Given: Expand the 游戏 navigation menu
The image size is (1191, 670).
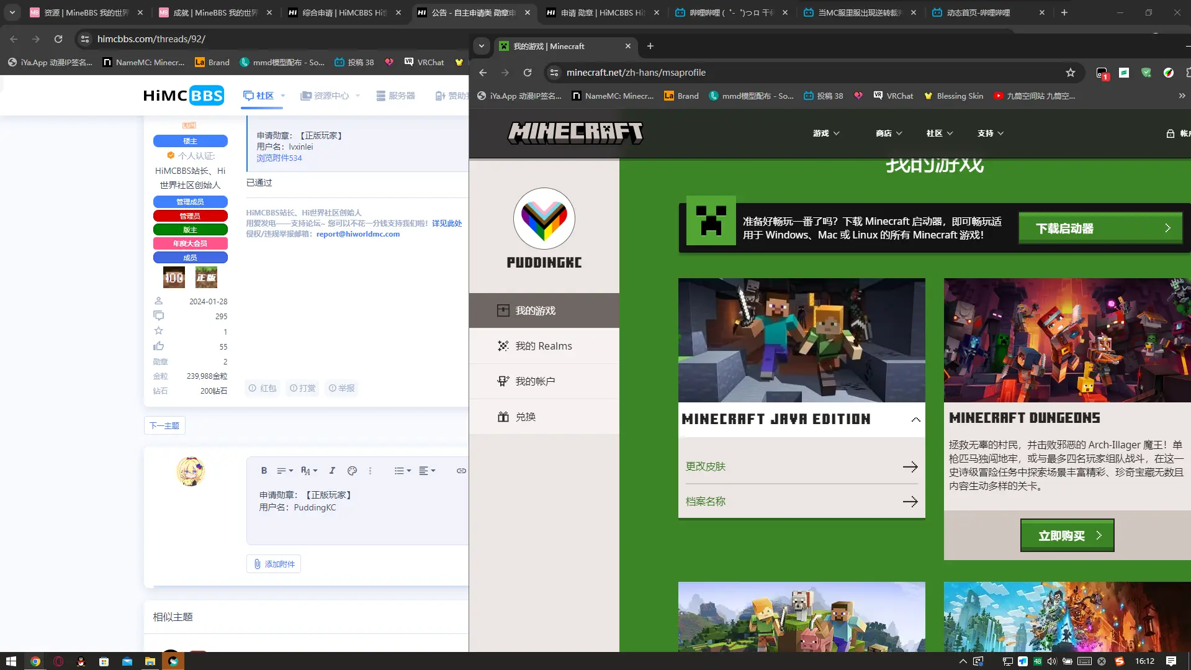Looking at the screenshot, I should point(825,134).
